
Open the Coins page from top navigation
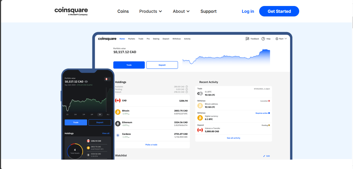[x=123, y=11]
